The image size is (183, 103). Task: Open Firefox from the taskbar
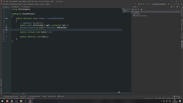7,101
